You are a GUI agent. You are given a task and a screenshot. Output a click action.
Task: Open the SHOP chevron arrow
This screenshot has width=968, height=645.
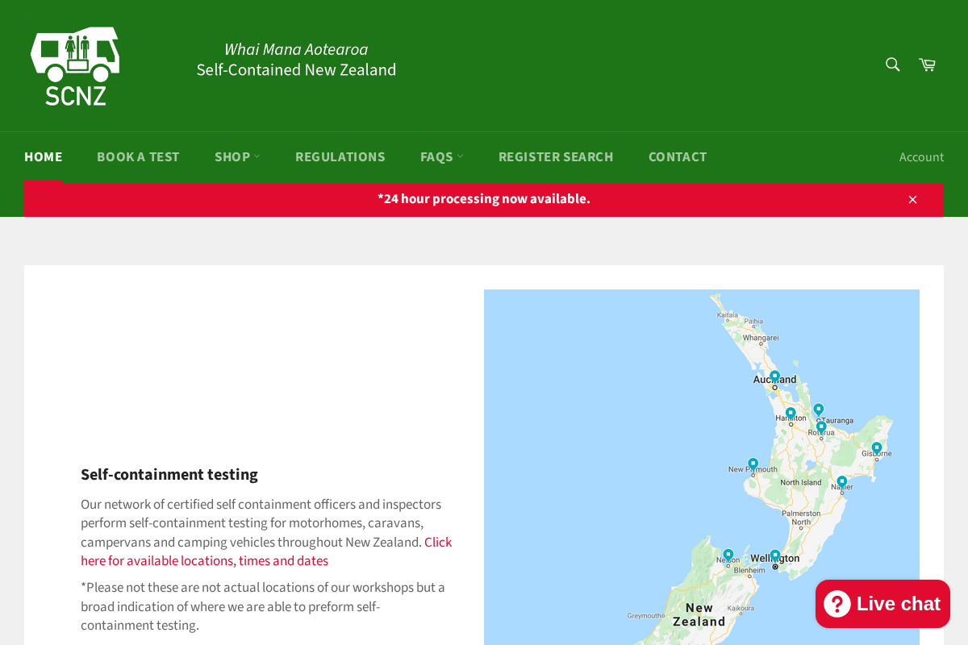click(257, 156)
